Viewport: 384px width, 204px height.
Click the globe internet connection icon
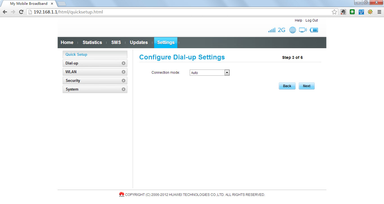click(x=293, y=30)
